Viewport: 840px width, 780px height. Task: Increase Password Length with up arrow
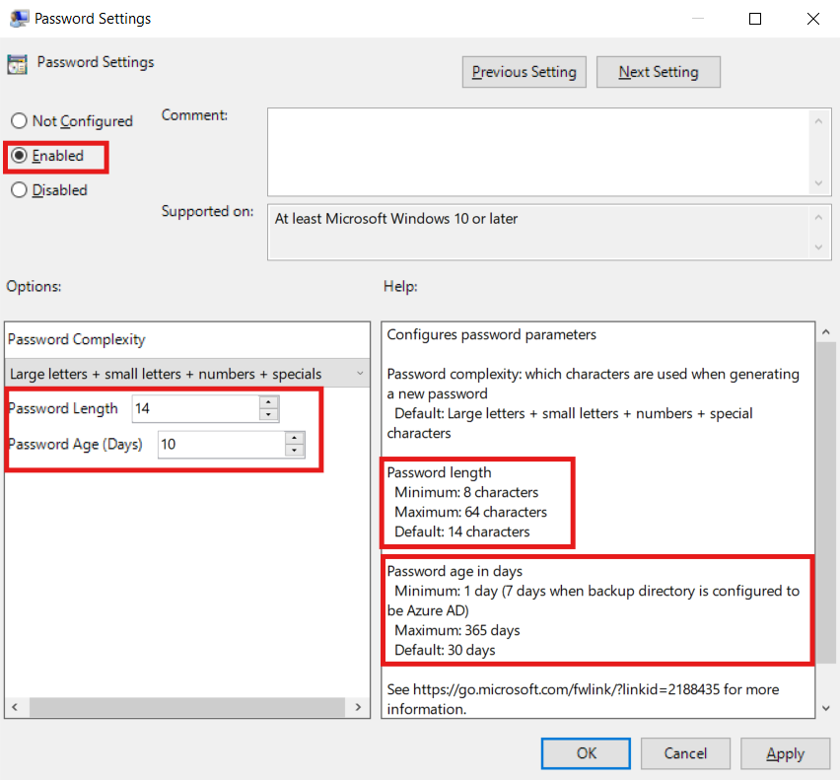268,402
